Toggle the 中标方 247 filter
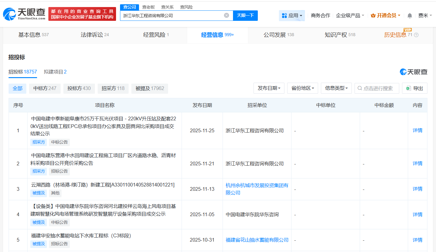Viewport: 436px width, 252px height. [x=45, y=88]
